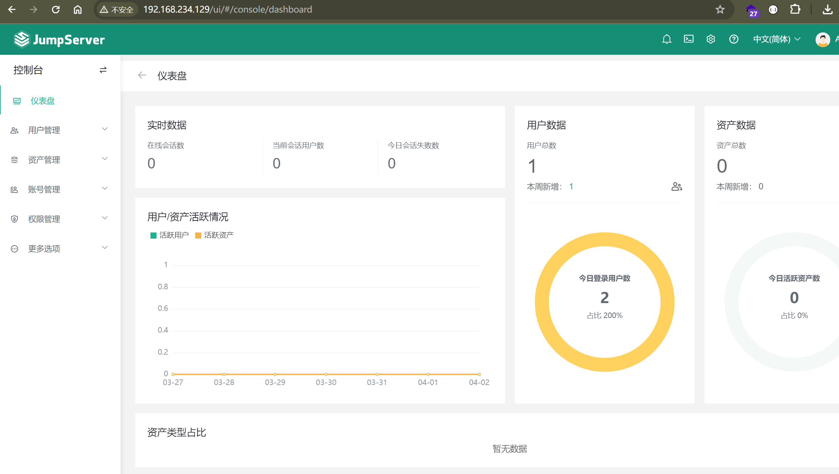Open the browser home page icon
Viewport: 839px width, 474px height.
coord(78,9)
